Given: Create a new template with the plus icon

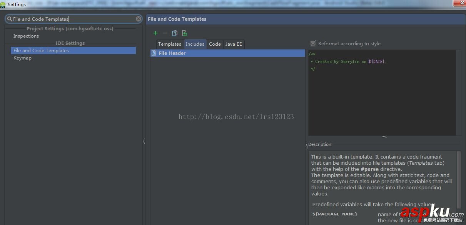Looking at the screenshot, I should pyautogui.click(x=155, y=33).
